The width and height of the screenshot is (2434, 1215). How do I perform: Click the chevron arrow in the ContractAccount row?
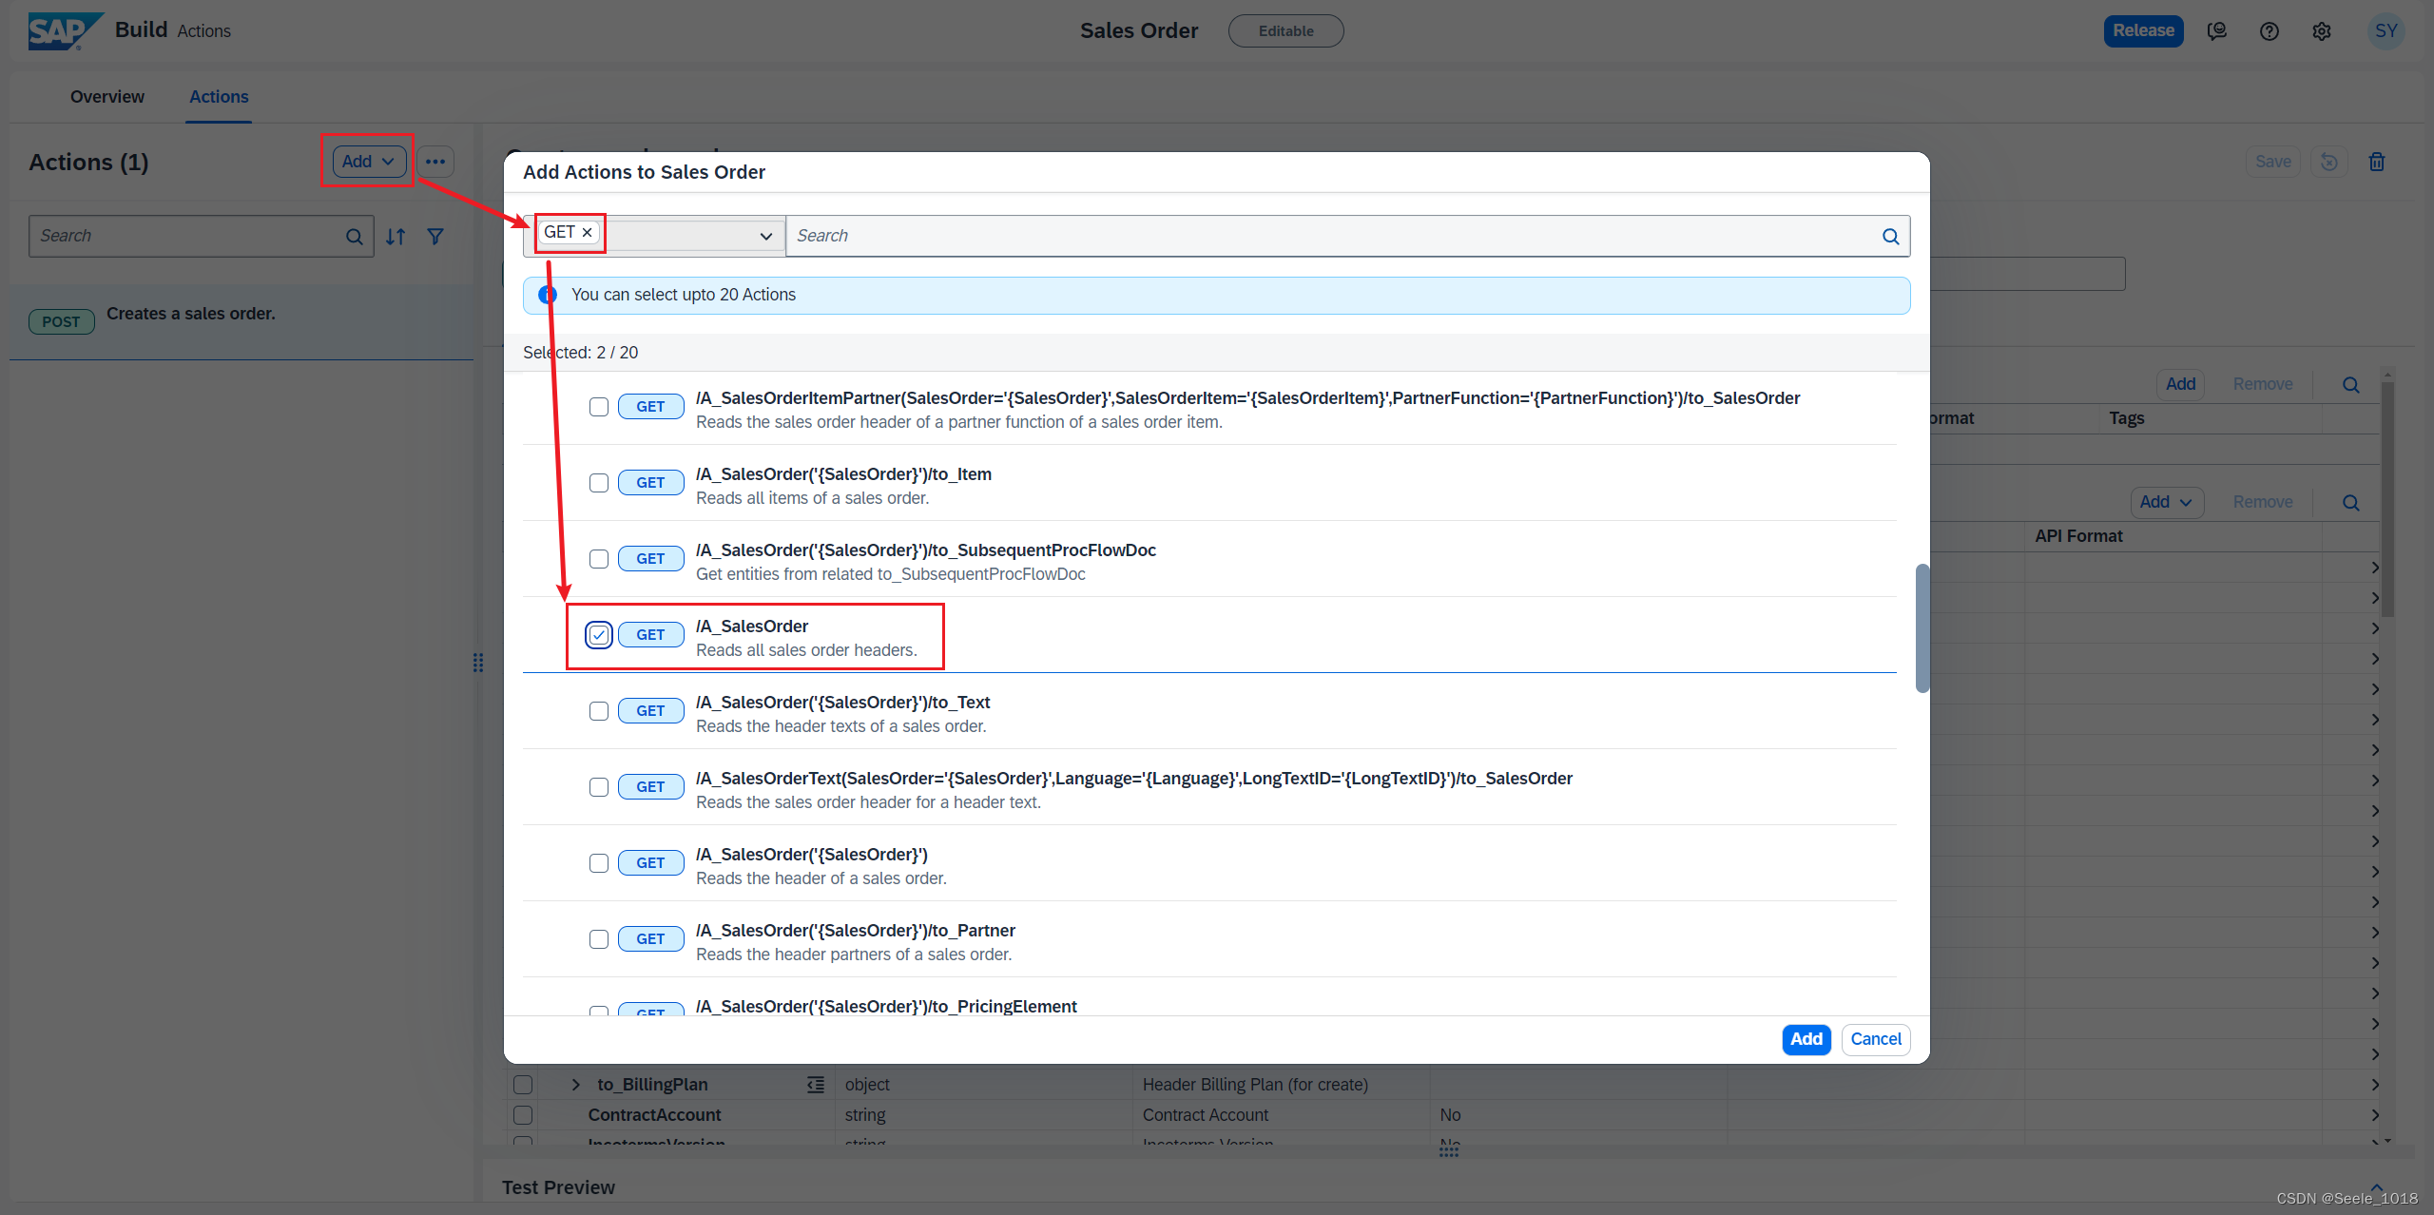2375,1115
